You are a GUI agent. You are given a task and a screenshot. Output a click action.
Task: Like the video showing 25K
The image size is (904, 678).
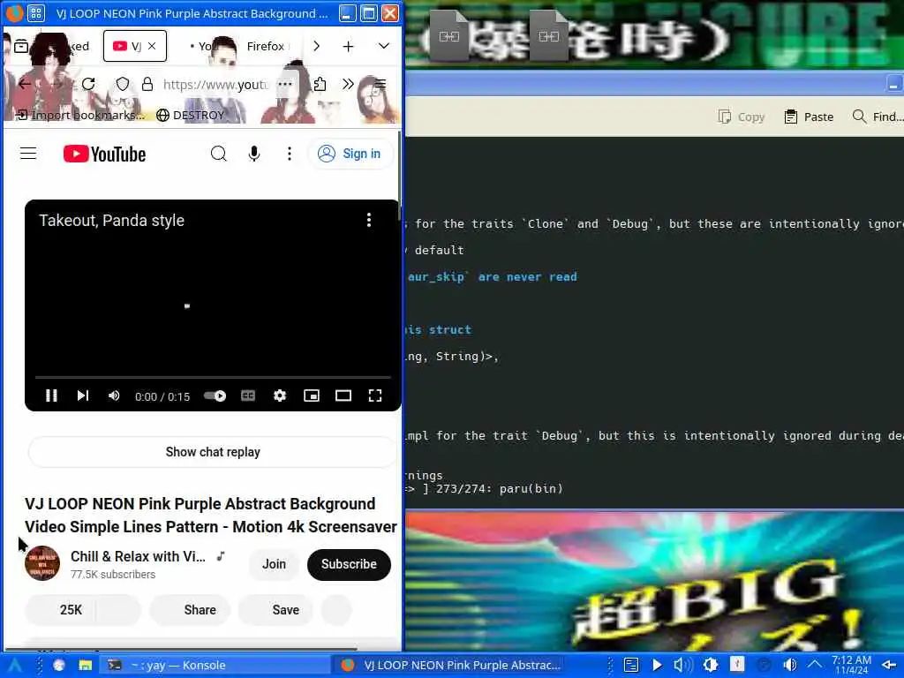click(61, 610)
